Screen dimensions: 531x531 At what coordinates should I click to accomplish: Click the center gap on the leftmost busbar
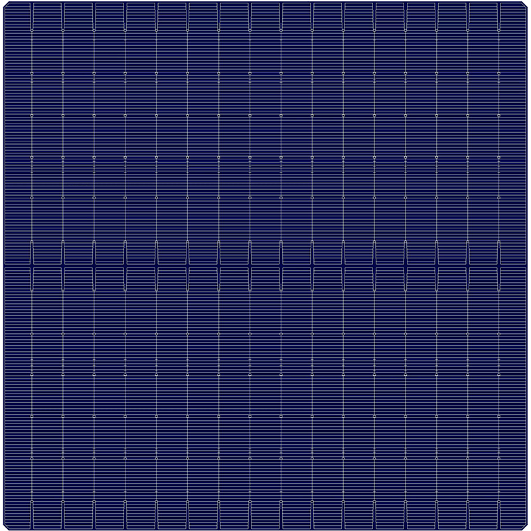(x=31, y=267)
